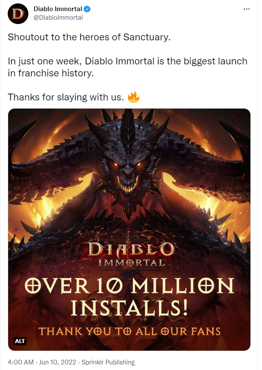Click the 'Shoutout to the heroes of Sanctuary' line

tap(89, 37)
